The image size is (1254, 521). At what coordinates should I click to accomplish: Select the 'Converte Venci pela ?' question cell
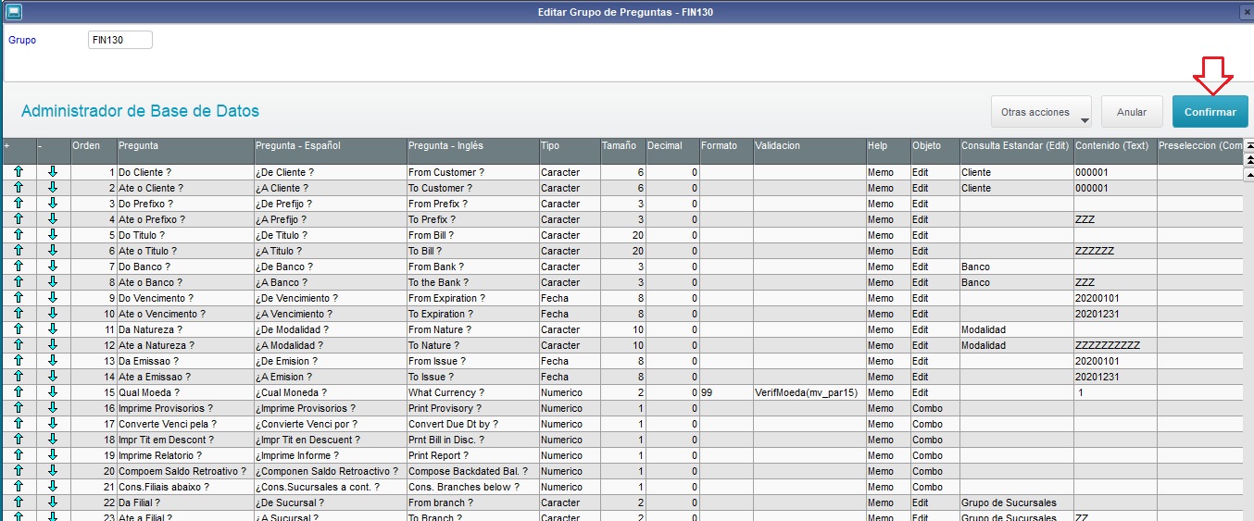[185, 424]
